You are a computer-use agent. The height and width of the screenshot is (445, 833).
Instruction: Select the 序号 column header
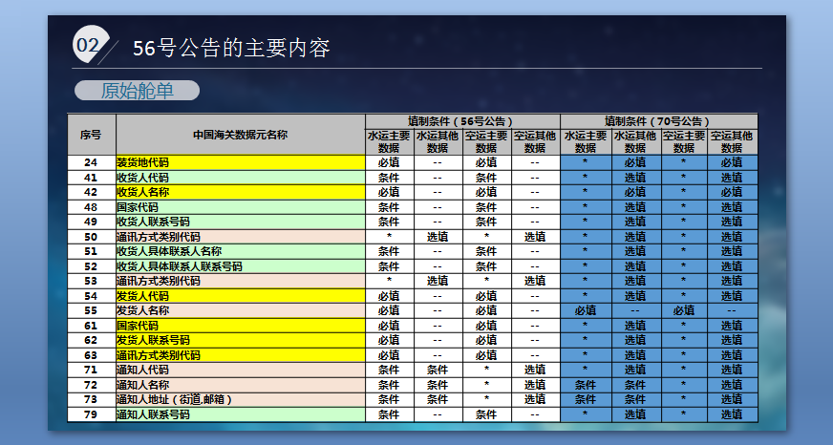click(x=91, y=135)
